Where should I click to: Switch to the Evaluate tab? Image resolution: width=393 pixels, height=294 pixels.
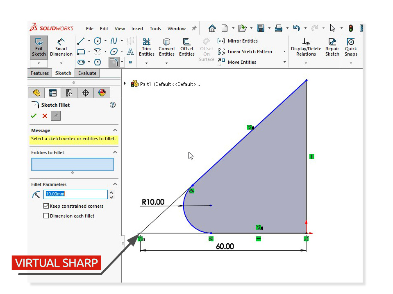pos(87,73)
